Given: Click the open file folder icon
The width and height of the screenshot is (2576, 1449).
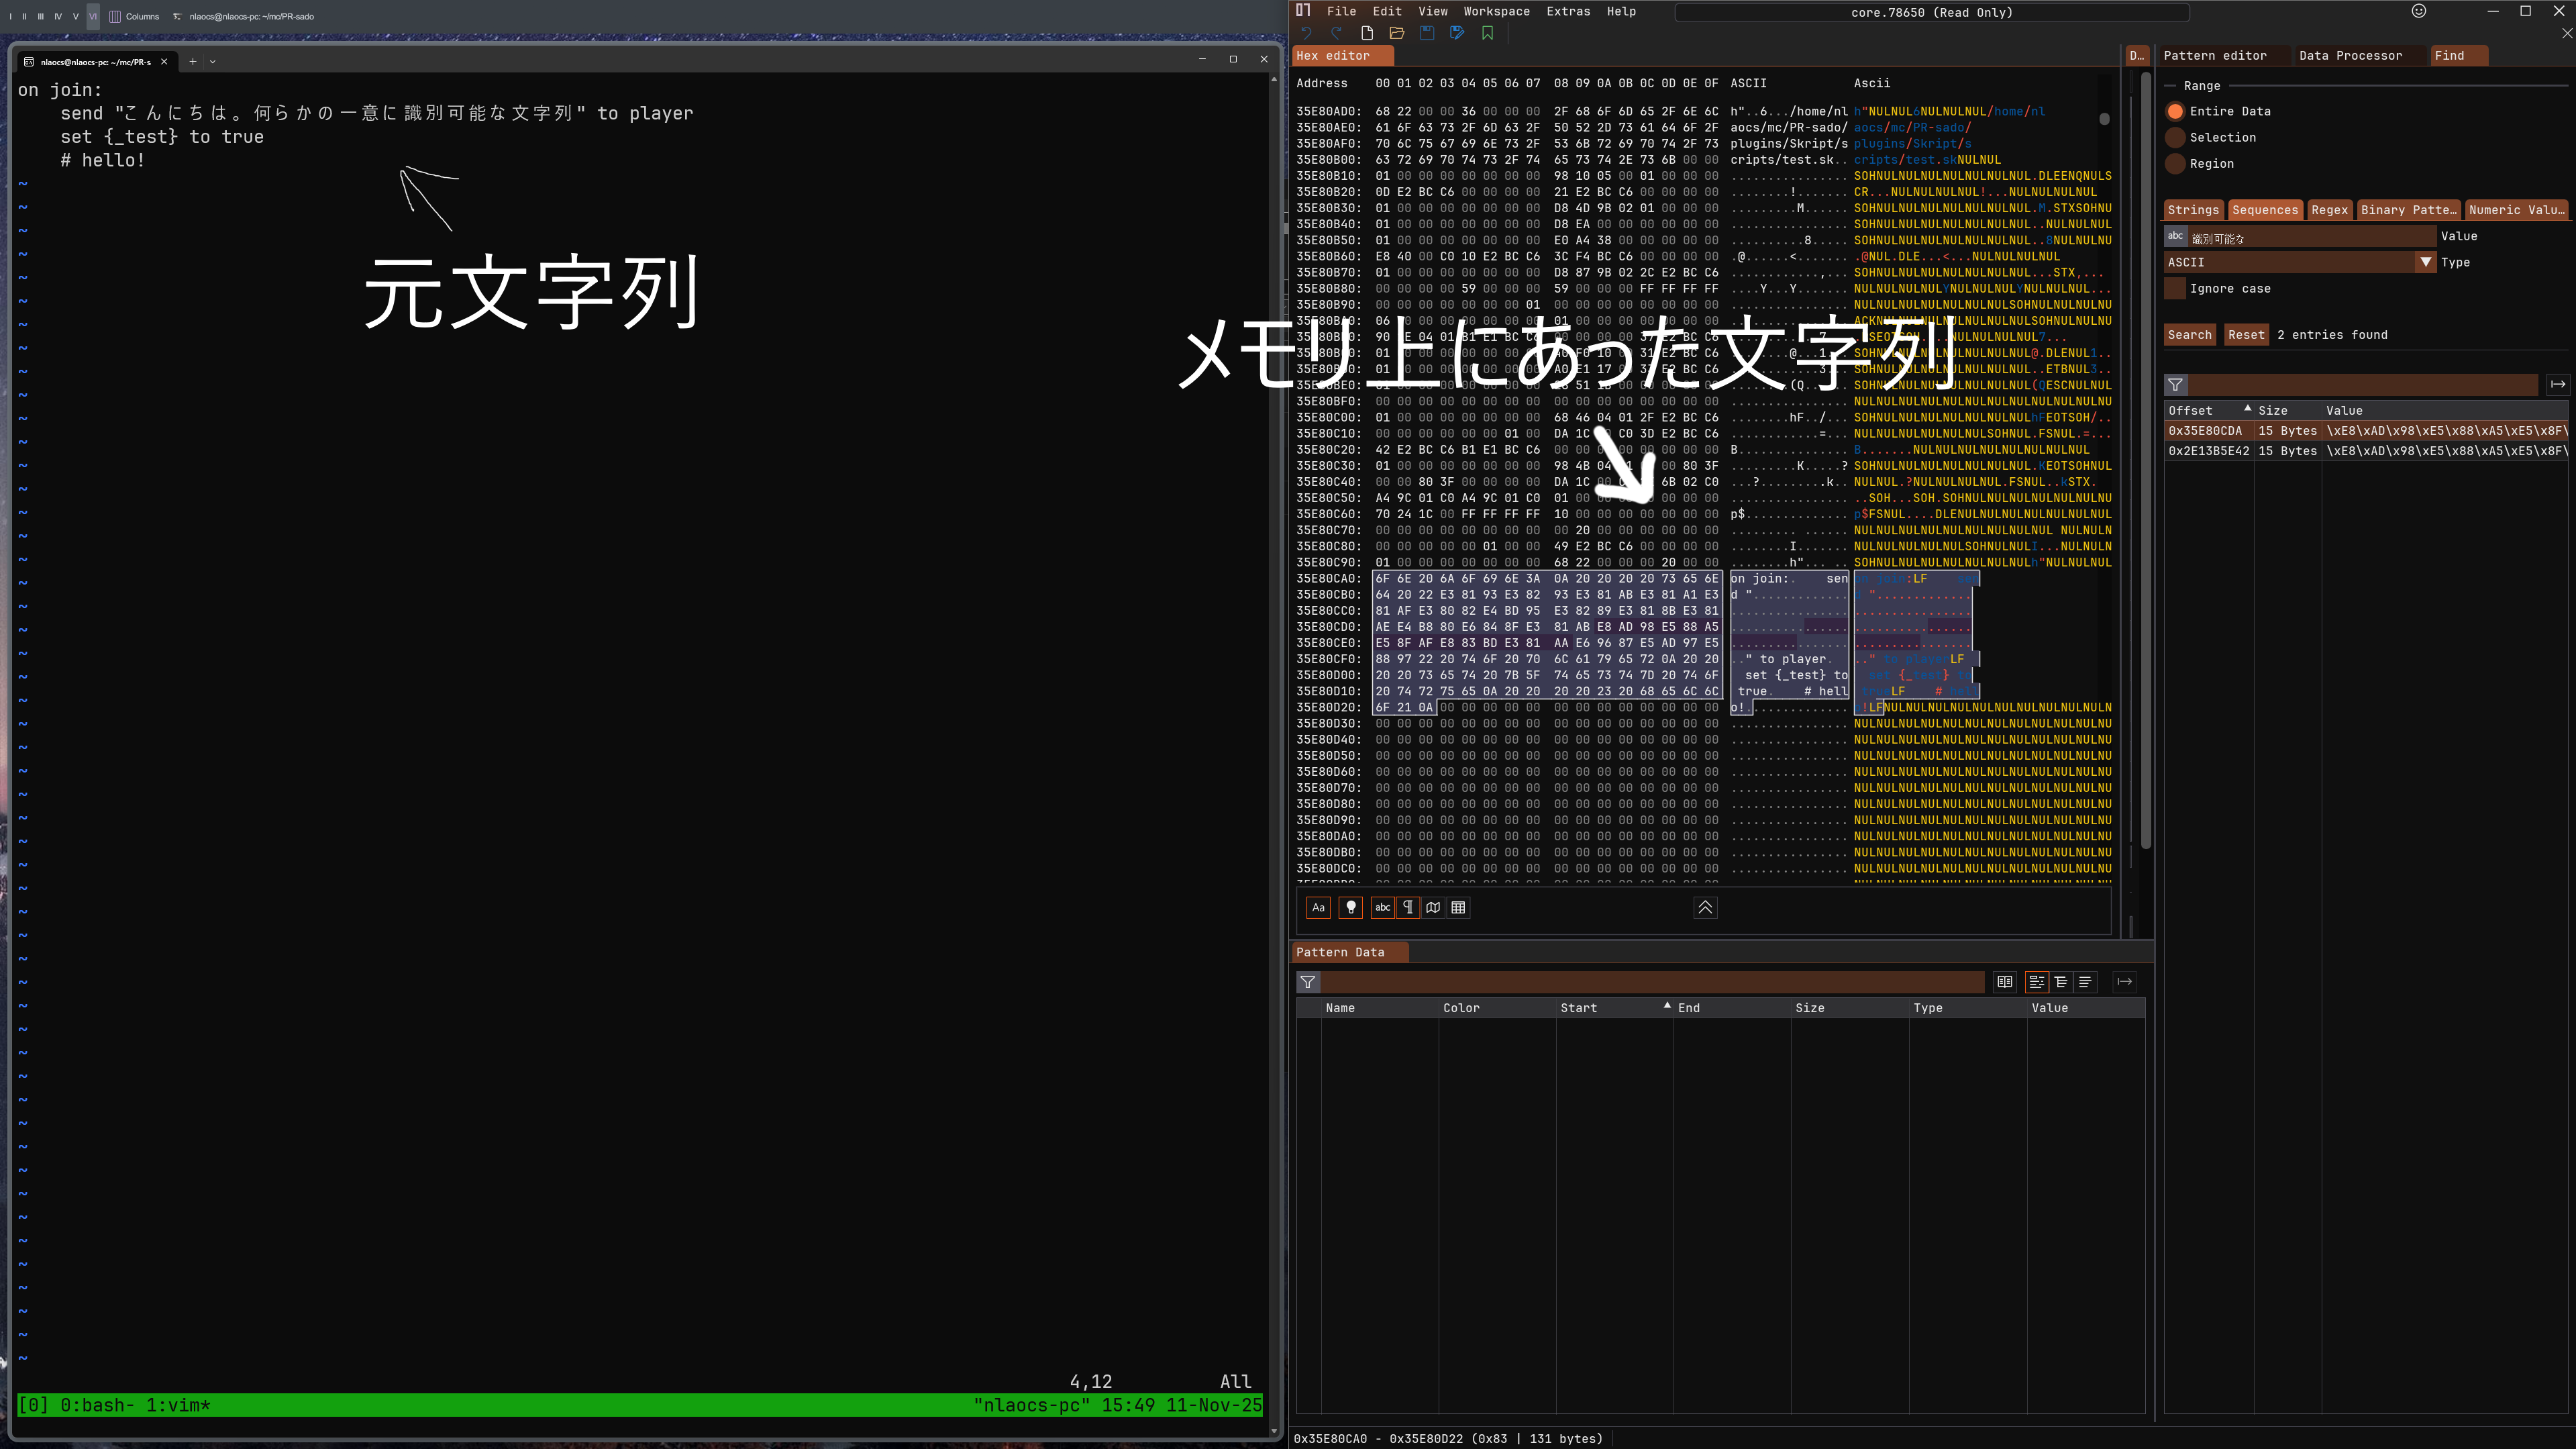Looking at the screenshot, I should coord(1396,33).
